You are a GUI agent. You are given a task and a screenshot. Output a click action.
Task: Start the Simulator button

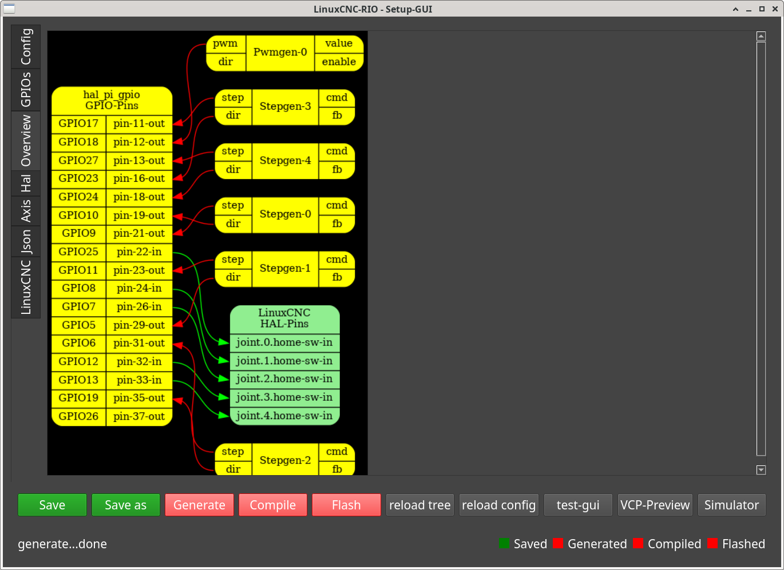pyautogui.click(x=732, y=505)
